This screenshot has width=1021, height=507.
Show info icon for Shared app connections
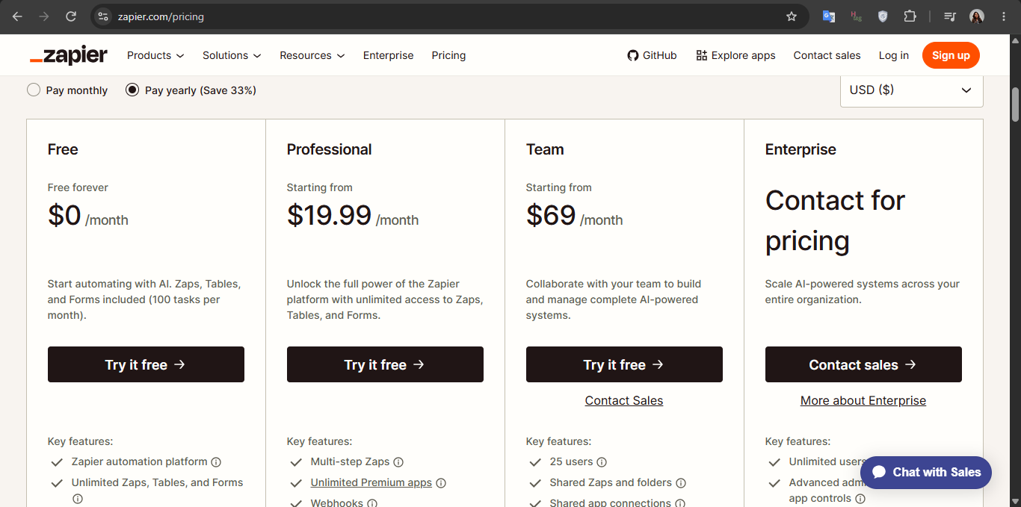(680, 503)
